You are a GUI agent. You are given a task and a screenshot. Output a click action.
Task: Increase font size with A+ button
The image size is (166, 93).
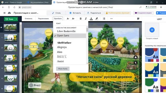(73, 19)
